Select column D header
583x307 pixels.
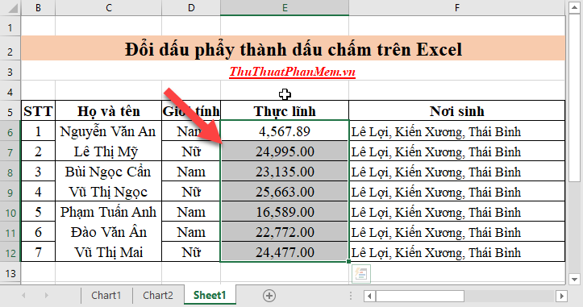pos(191,7)
